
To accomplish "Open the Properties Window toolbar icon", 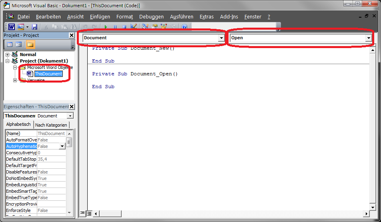I will (x=154, y=26).
